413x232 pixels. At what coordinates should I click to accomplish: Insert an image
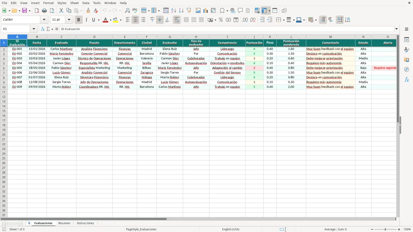tap(198, 11)
